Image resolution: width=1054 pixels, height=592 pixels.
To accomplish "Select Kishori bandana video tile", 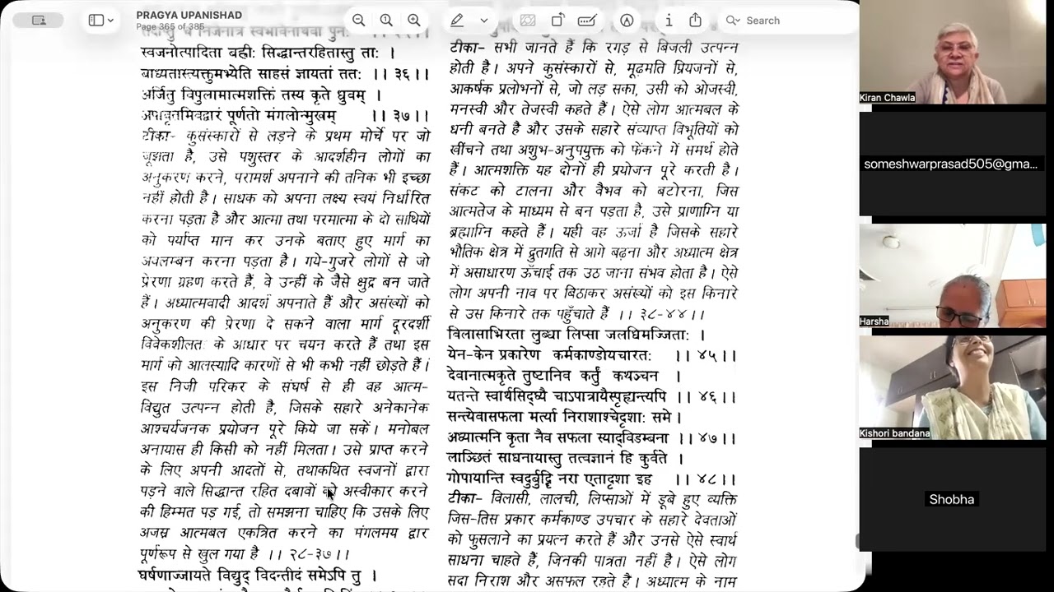I will (x=953, y=387).
